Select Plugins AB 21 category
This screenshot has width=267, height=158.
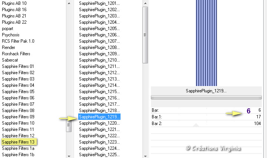14,16
